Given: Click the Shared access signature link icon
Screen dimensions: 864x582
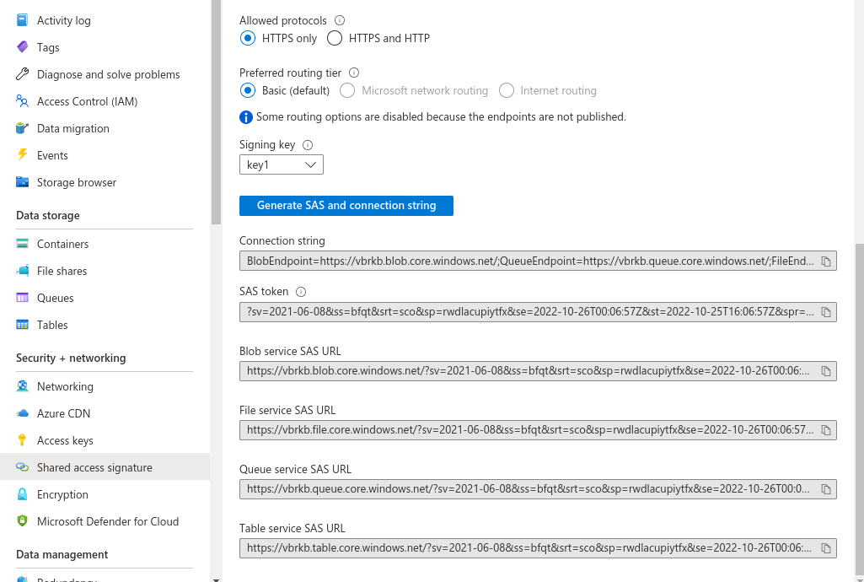Looking at the screenshot, I should [22, 467].
